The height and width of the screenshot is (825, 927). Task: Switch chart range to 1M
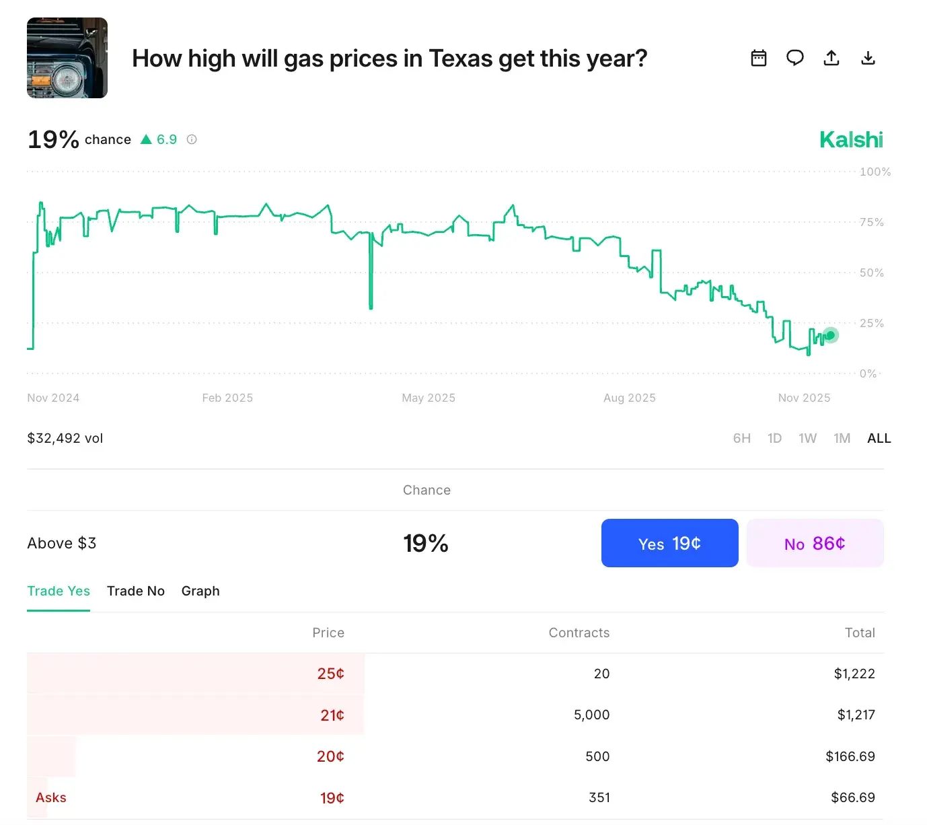(842, 438)
